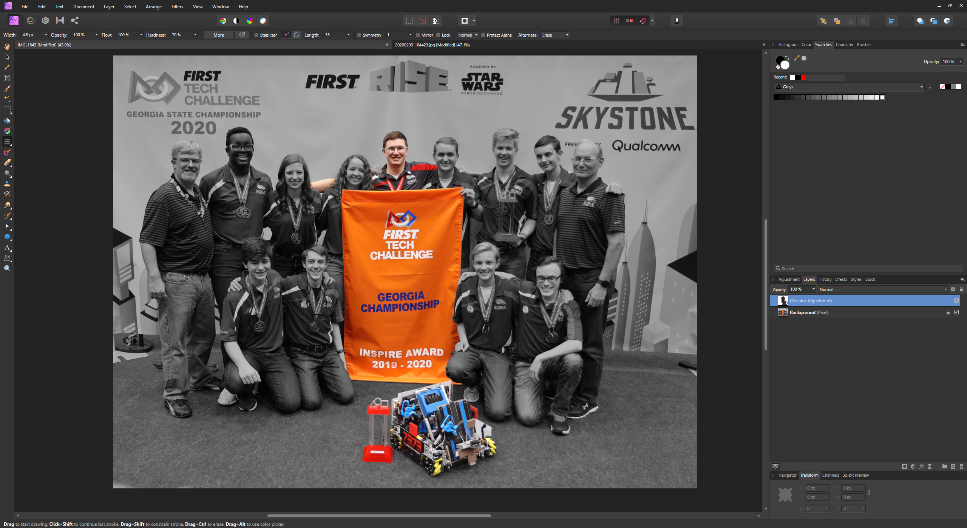Select the Dodge Brush tool

[7, 174]
